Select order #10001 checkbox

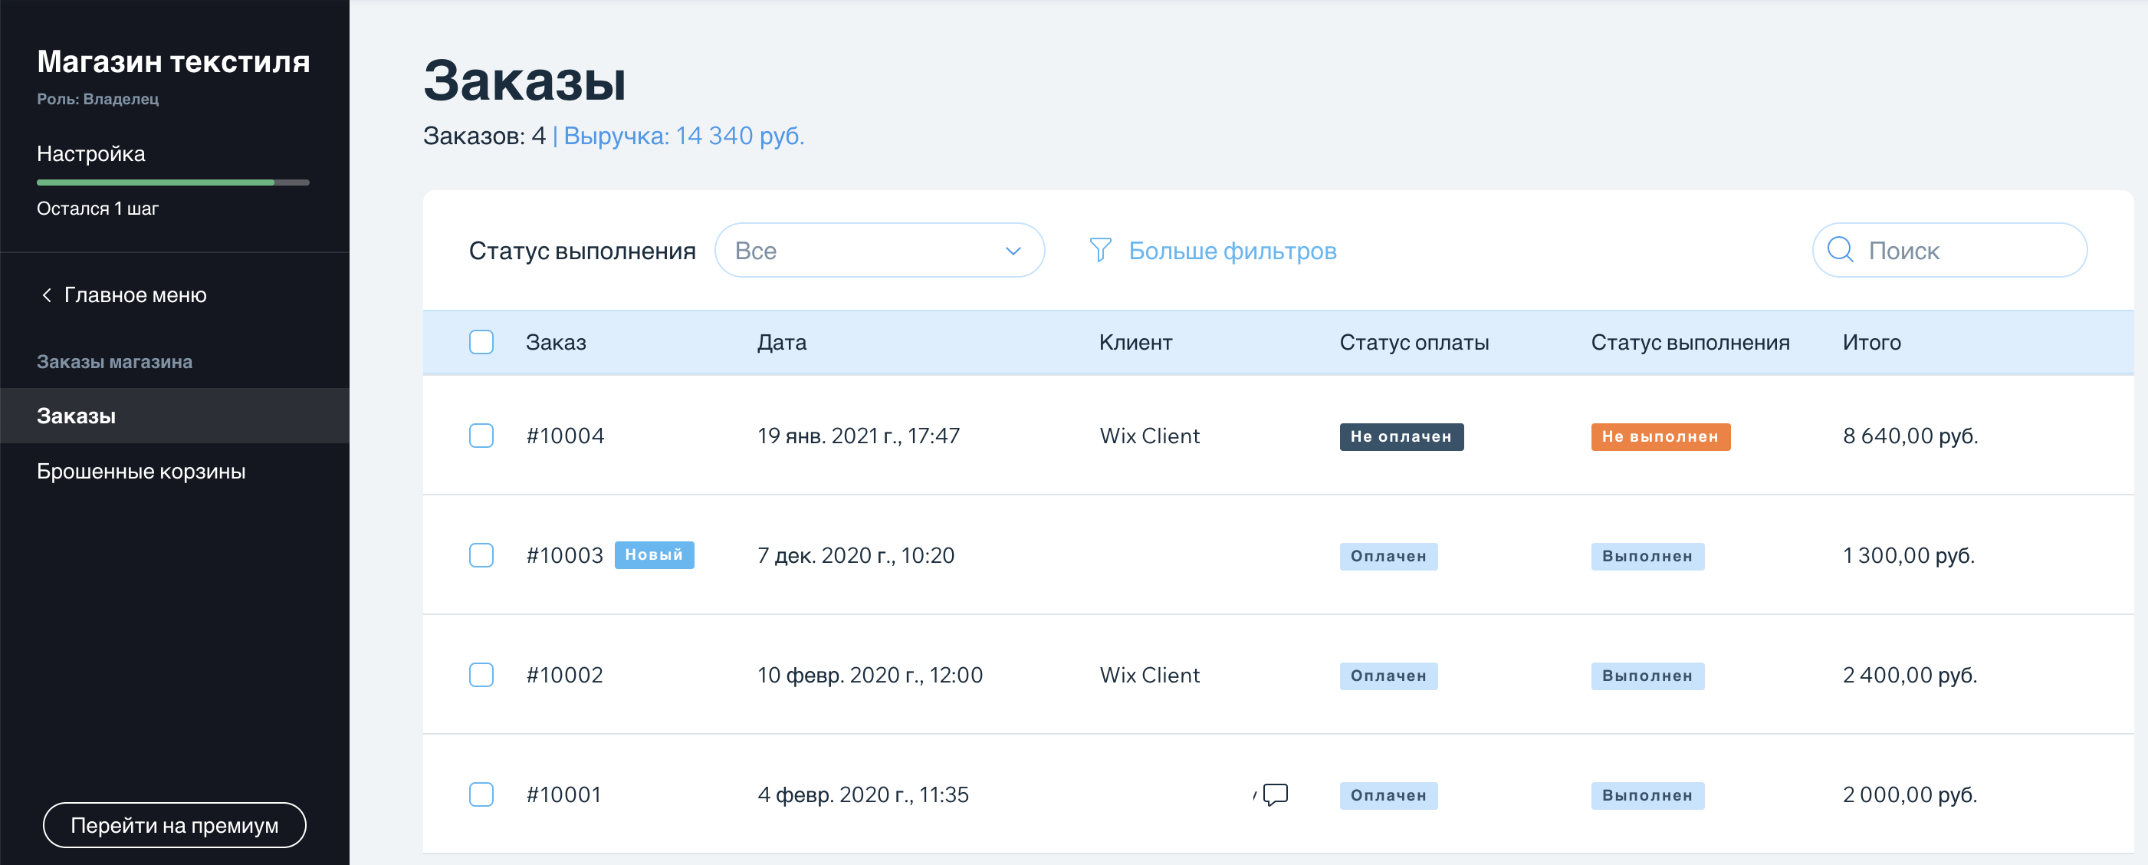click(x=481, y=794)
